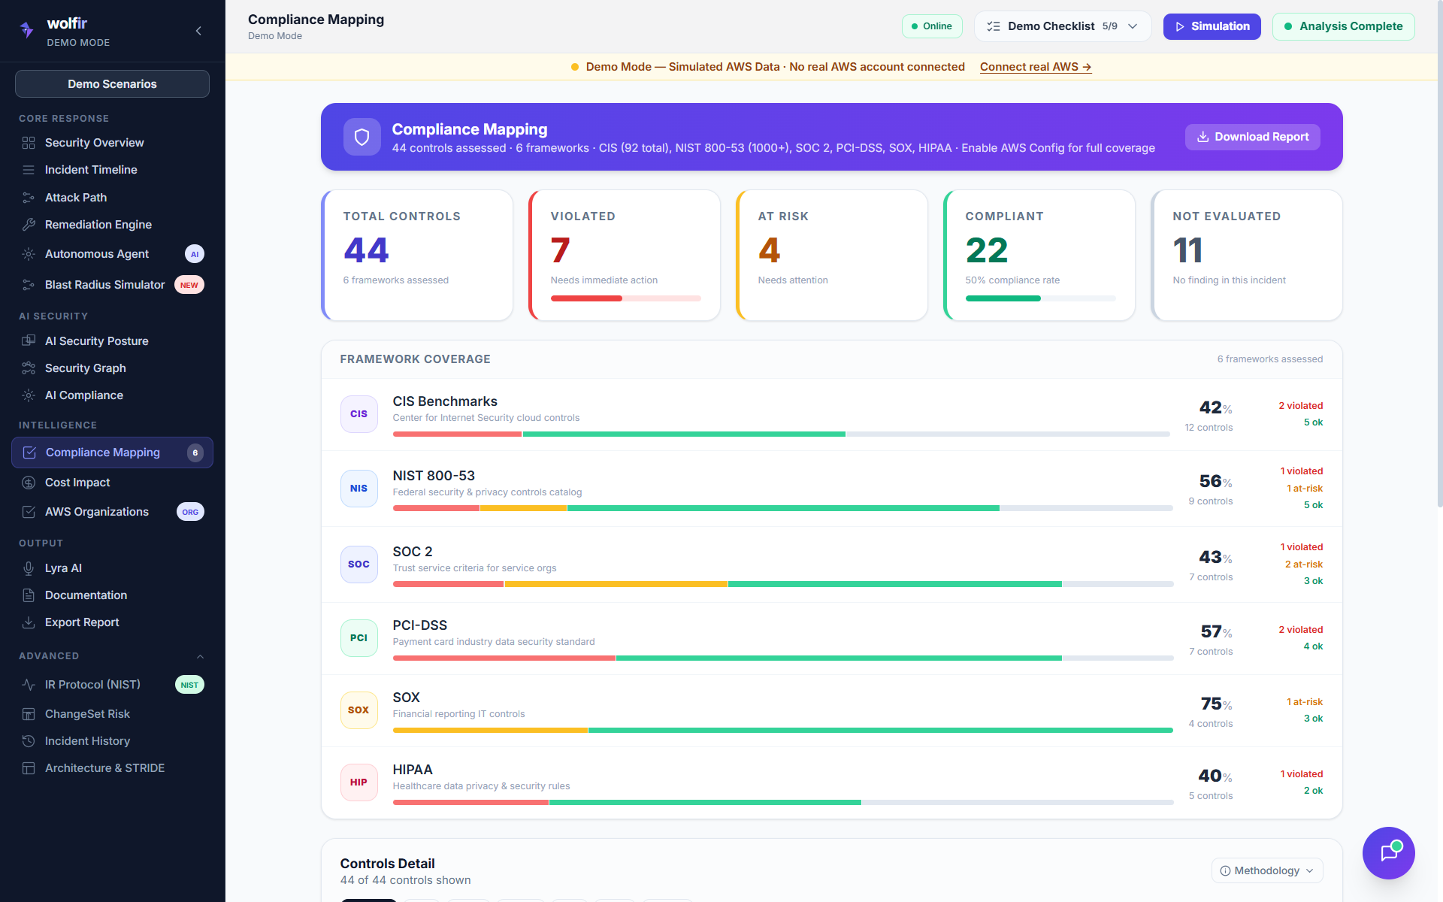Click the SOX framework badge icon

(358, 710)
